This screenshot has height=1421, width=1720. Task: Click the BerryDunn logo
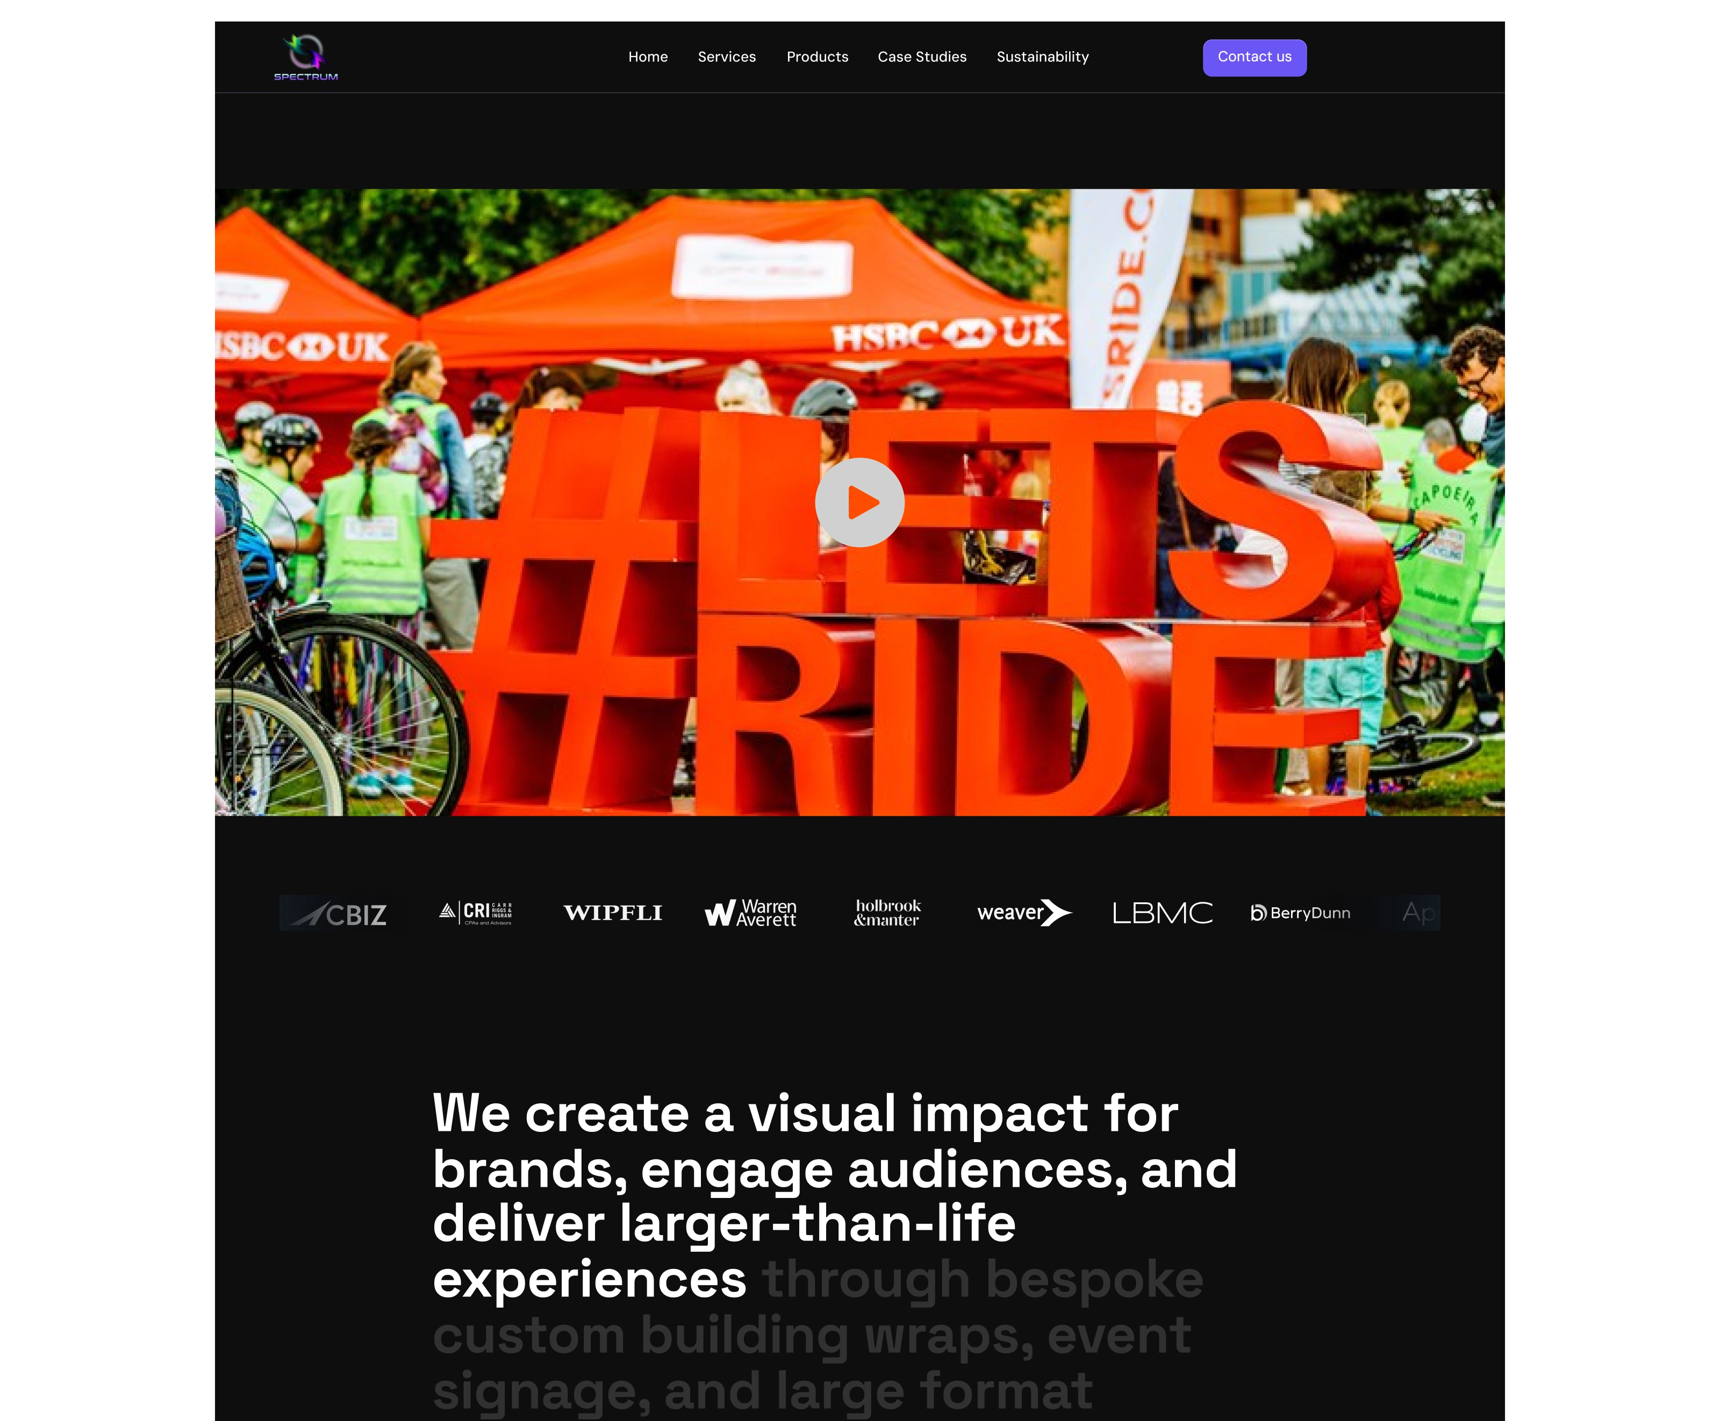pos(1300,913)
